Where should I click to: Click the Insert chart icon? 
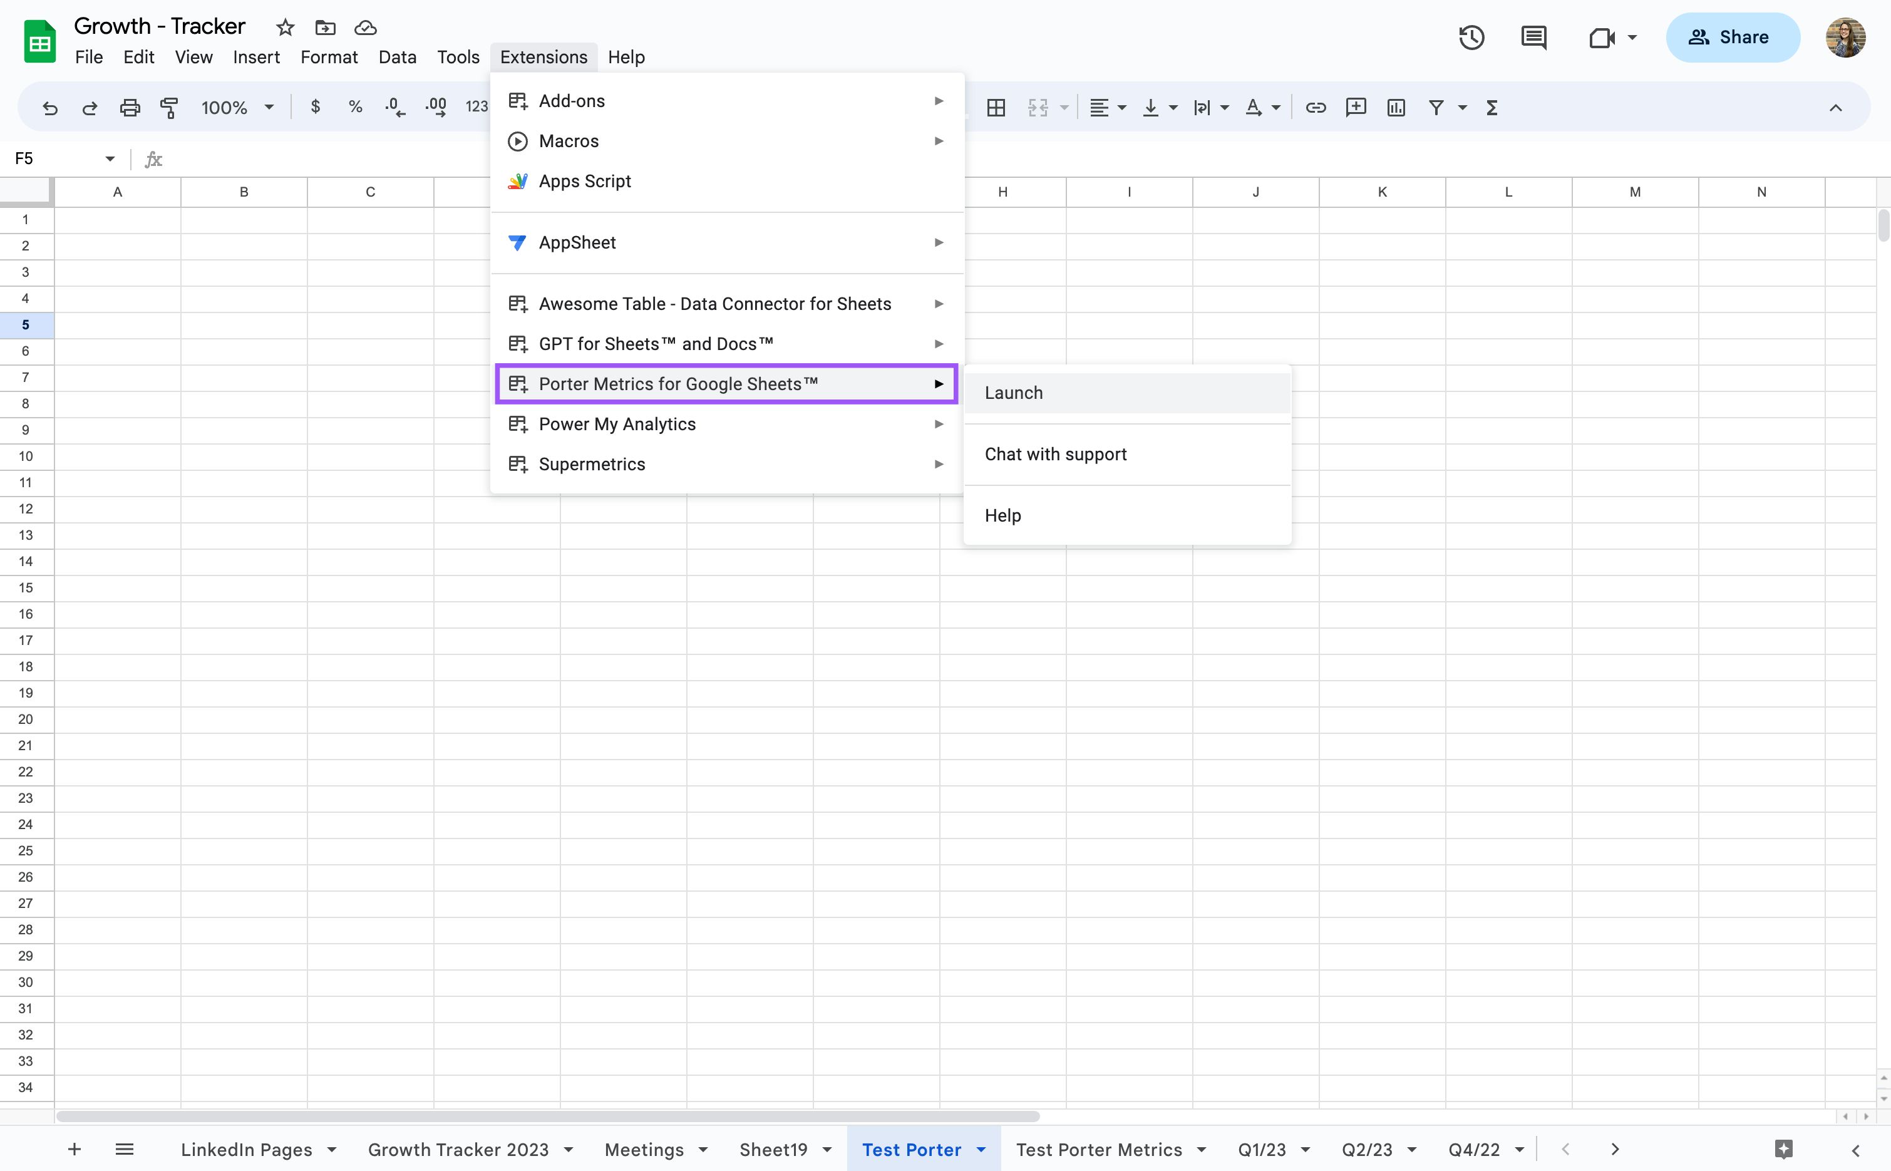point(1396,108)
